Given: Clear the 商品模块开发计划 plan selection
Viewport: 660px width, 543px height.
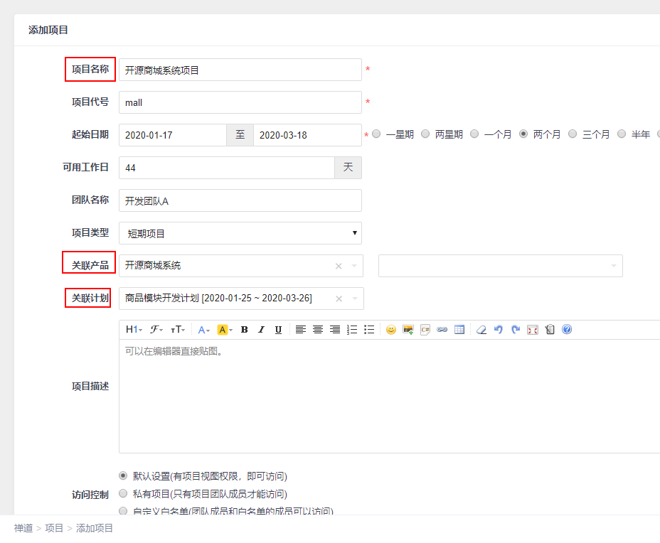Looking at the screenshot, I should click(x=339, y=299).
